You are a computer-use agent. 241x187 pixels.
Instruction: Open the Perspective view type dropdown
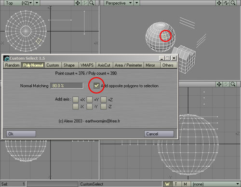coord(119,3)
